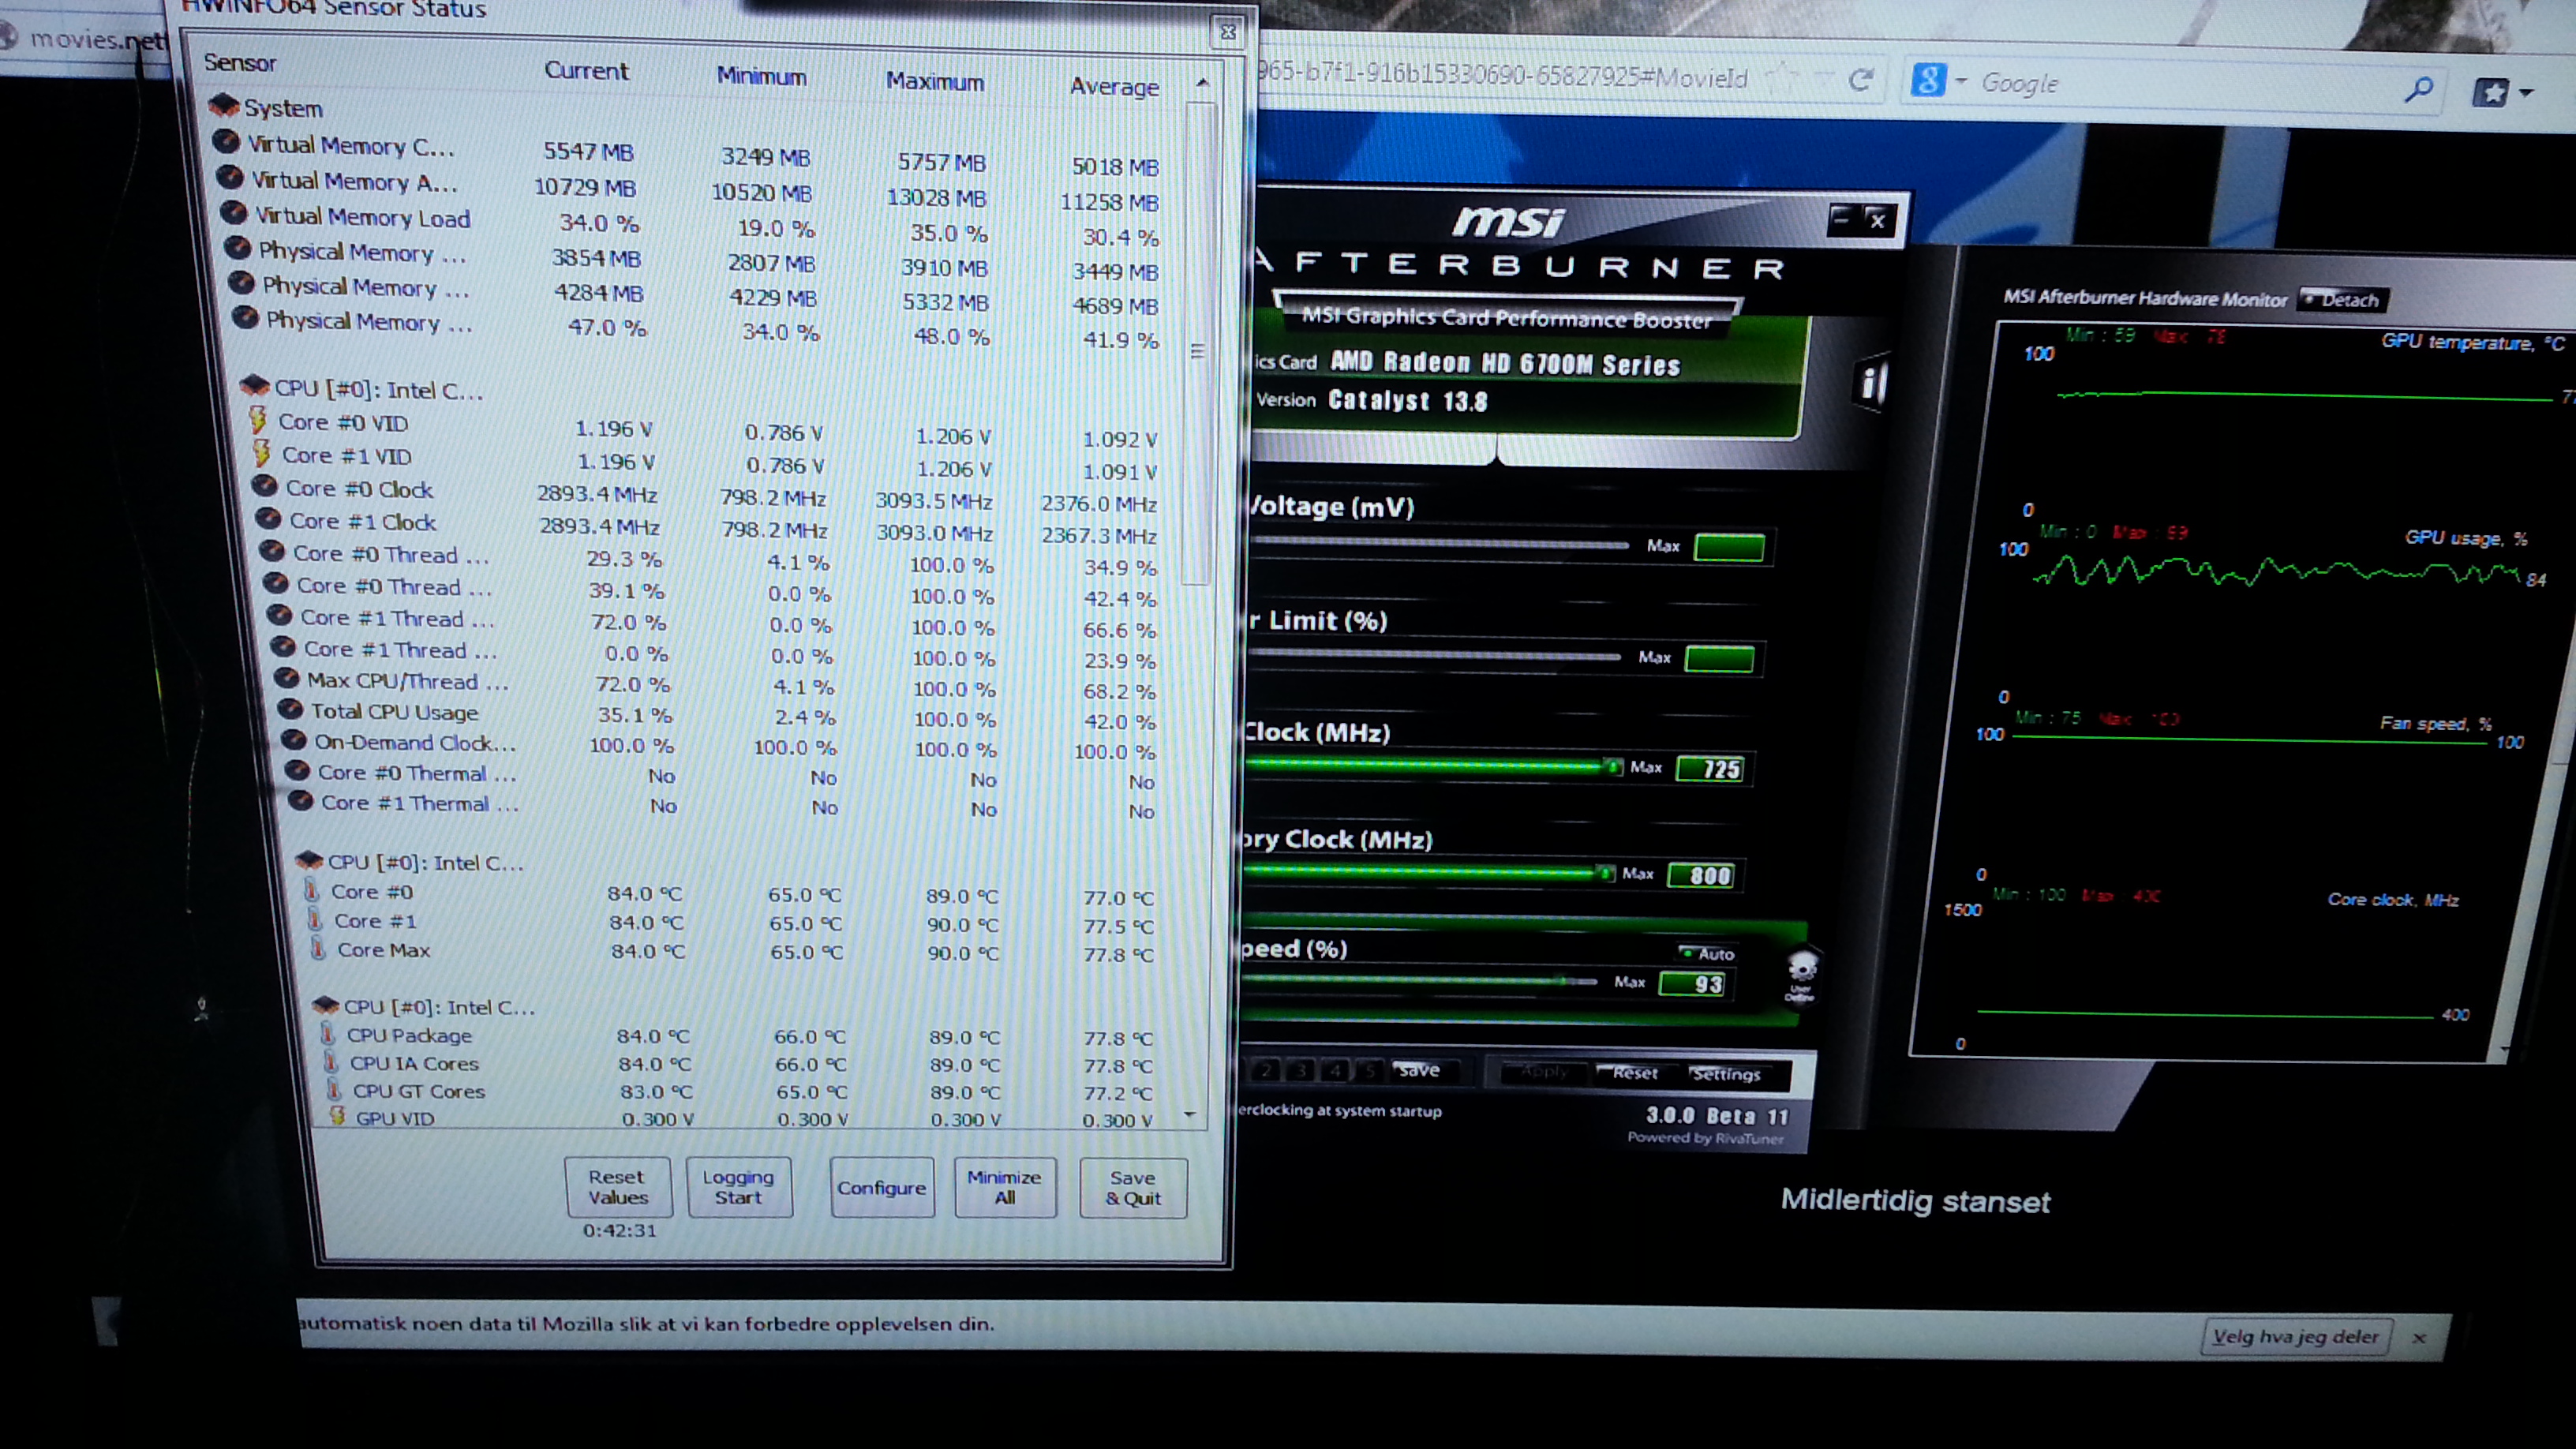Close the HWiNFO64 Sensor Status window
Viewport: 2576px width, 1449px height.
1227,32
